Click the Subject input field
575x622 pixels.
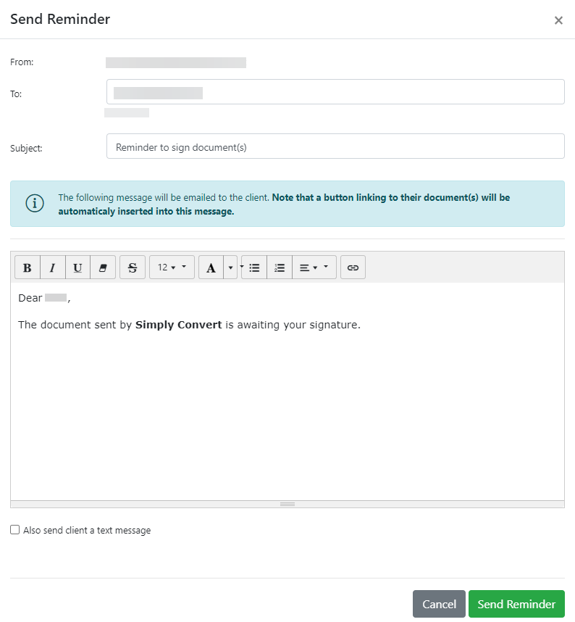[x=335, y=146]
